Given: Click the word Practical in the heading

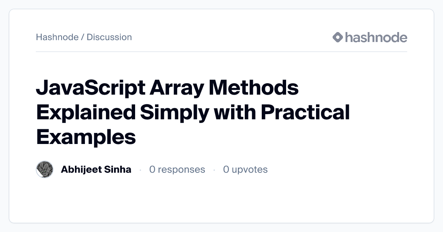Looking at the screenshot, I should coord(305,113).
